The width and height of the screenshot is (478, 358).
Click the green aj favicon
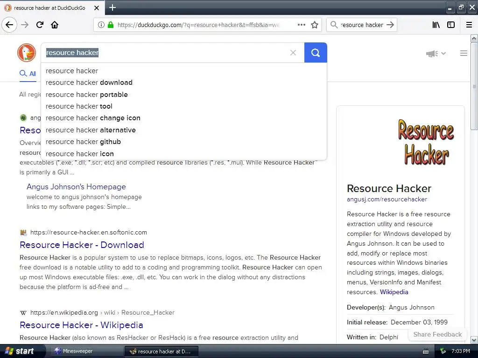coord(23,117)
